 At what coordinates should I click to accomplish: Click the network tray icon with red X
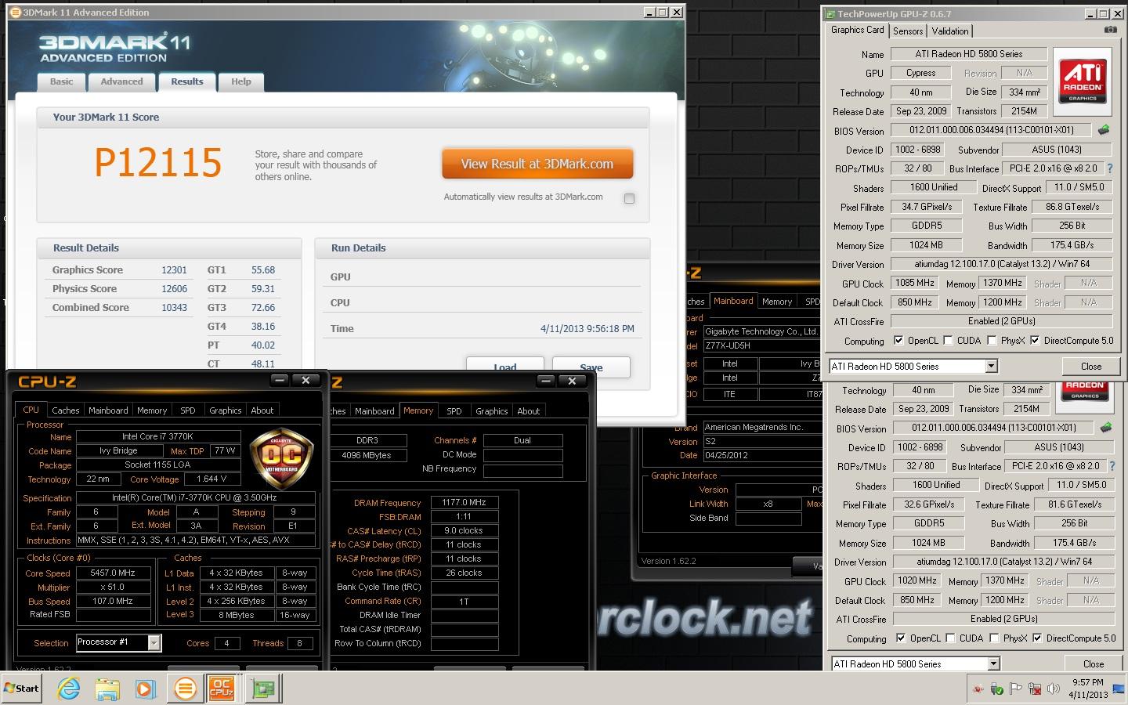click(x=1035, y=689)
